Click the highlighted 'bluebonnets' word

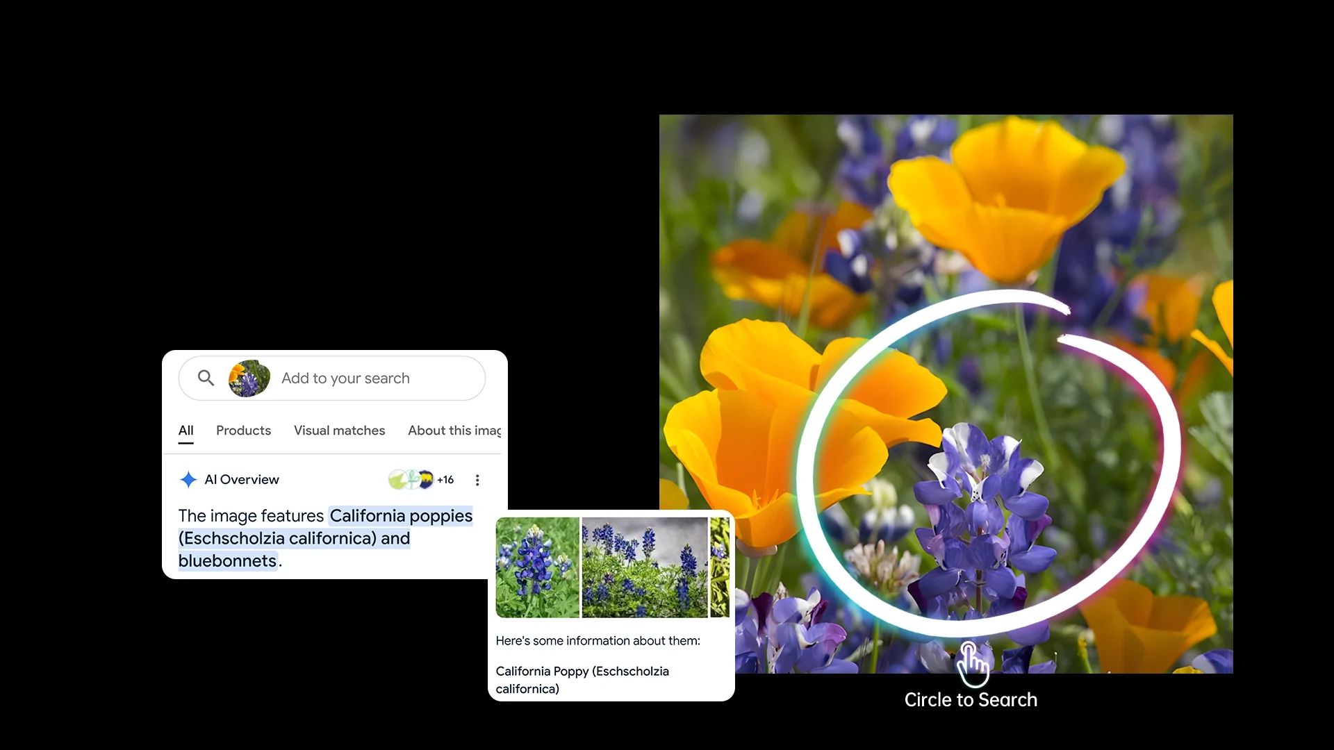(x=227, y=561)
